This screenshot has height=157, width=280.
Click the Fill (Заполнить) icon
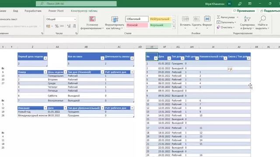click(x=218, y=22)
